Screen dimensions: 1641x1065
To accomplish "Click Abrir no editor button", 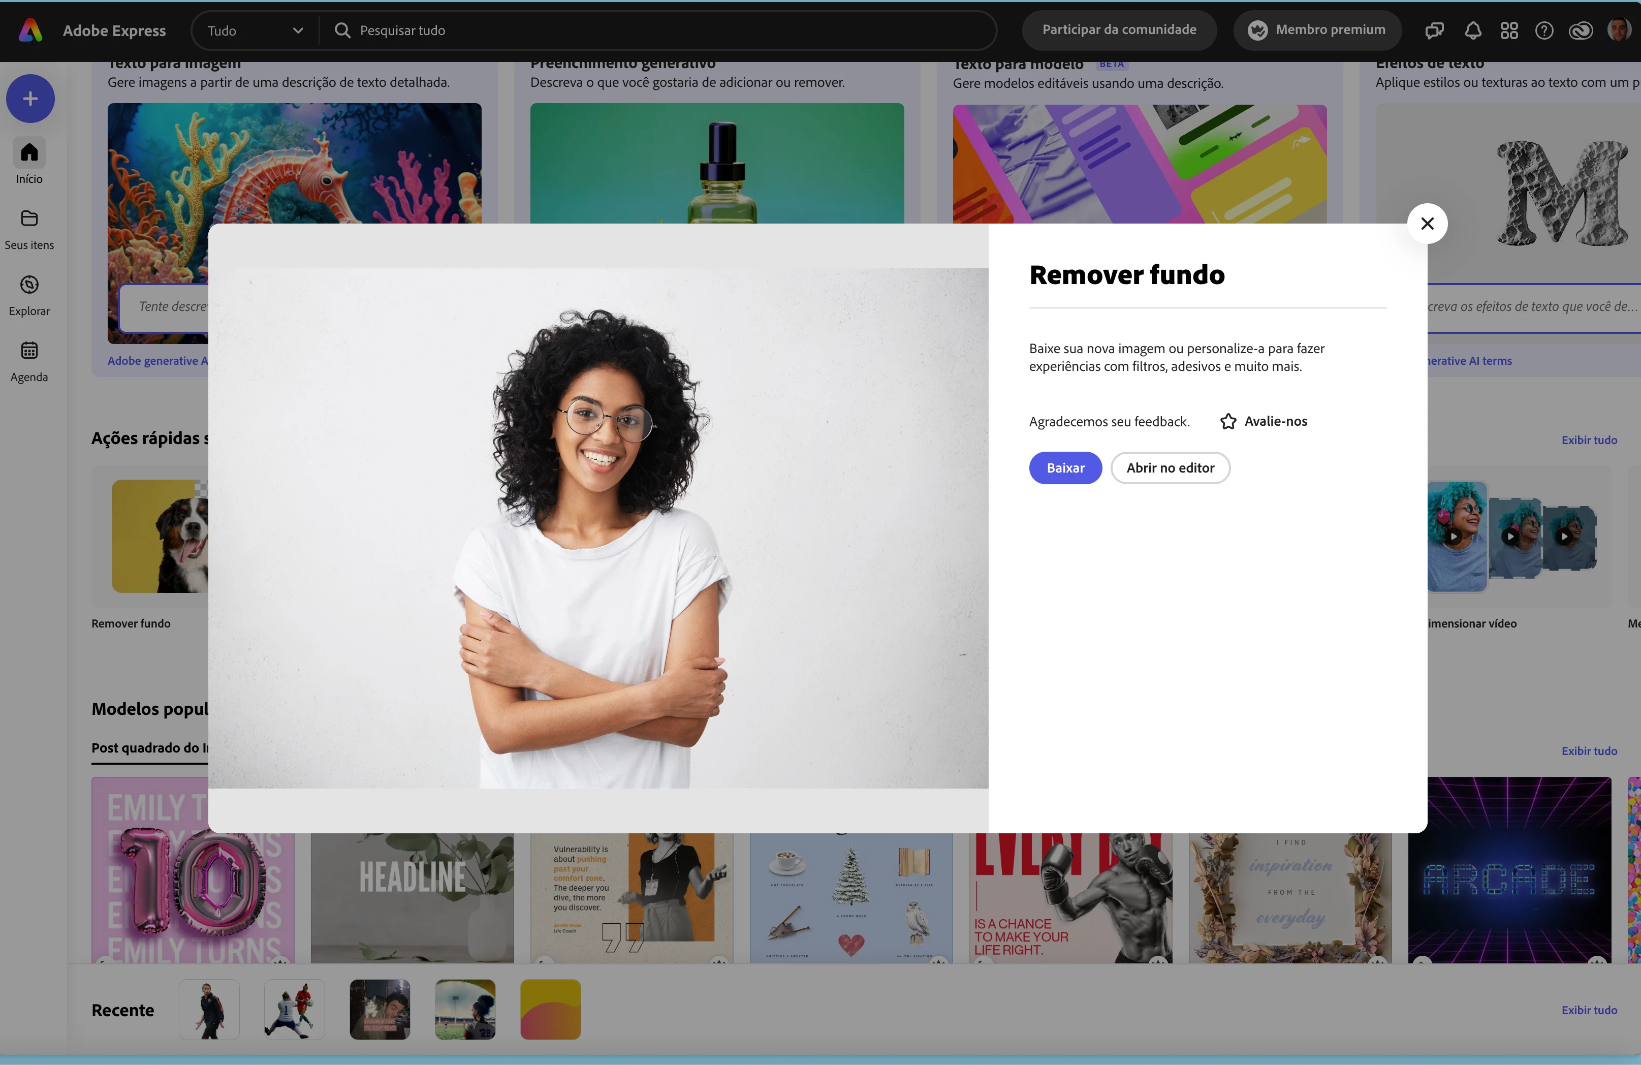I will click(1170, 467).
